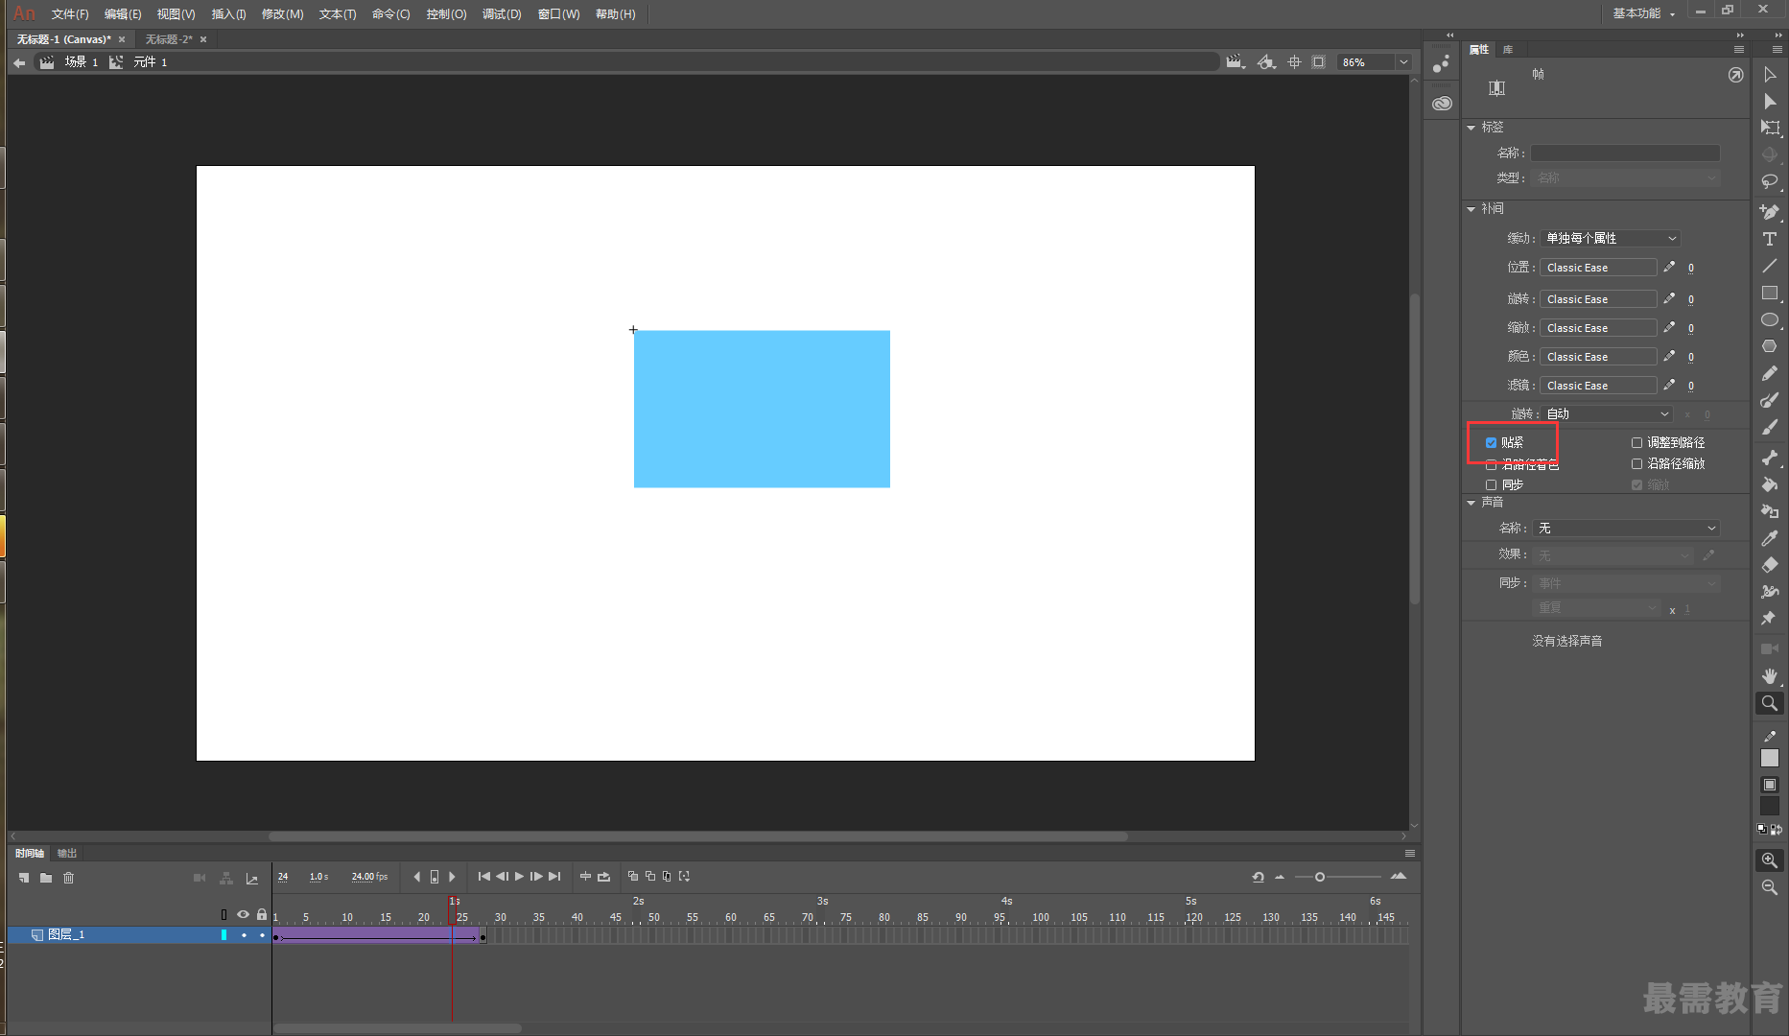
Task: Open the sound 名称 dropdown
Action: (1626, 529)
